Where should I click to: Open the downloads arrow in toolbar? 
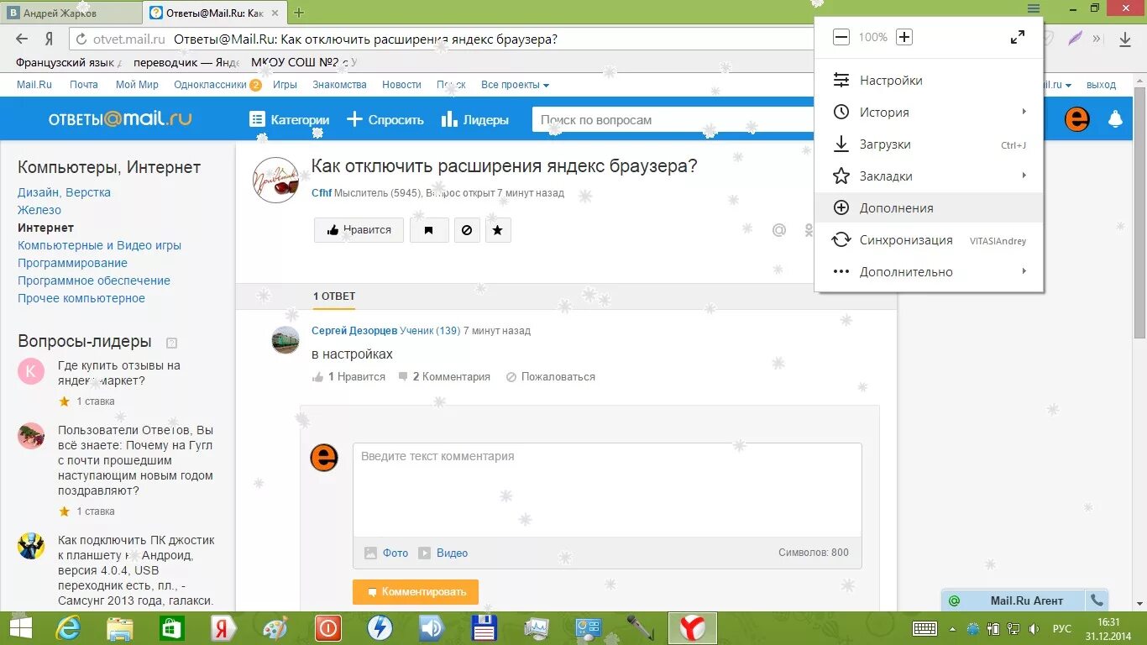point(1125,39)
